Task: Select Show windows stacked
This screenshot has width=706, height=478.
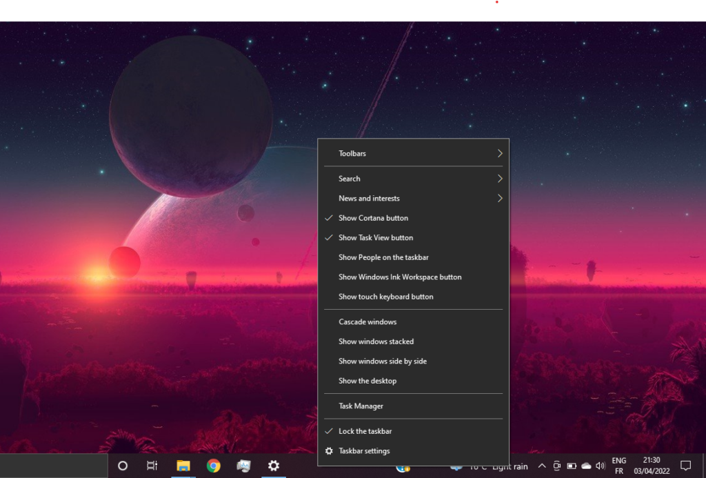Action: coord(414,341)
